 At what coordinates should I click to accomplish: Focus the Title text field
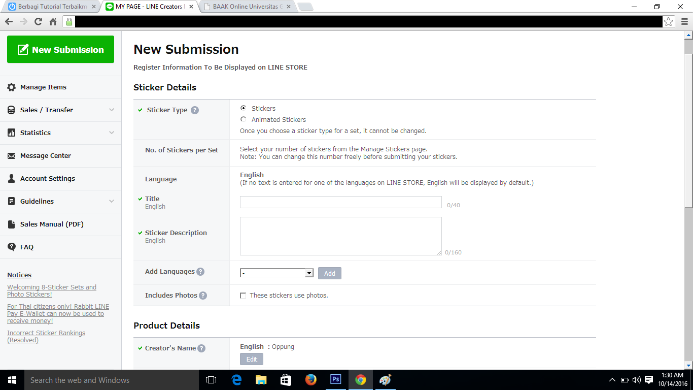(341, 202)
